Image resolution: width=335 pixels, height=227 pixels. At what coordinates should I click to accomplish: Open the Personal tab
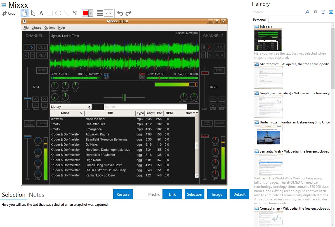(259, 20)
